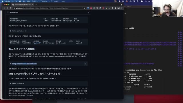Open the プロファイル menu
Image resolution: width=183 pixels, height=103 pixels.
pos(44,1)
